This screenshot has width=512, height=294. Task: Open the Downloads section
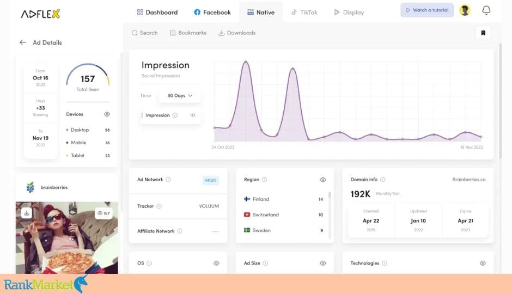(x=237, y=33)
